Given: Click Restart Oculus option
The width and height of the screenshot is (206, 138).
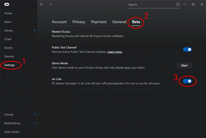Looking at the screenshot, I should tap(61, 32).
